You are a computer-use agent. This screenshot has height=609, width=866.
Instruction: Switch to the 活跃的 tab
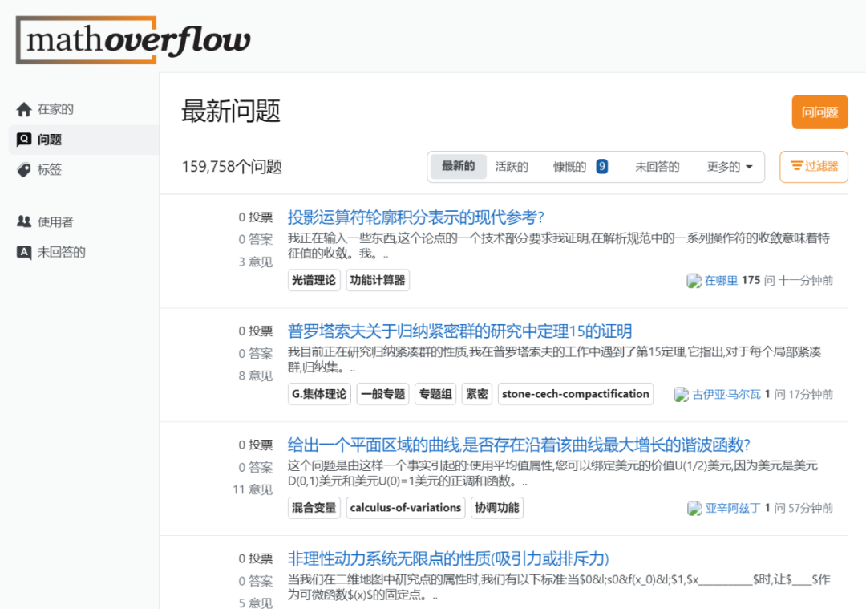point(512,166)
